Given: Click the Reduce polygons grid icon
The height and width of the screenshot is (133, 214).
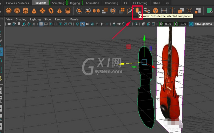Looking at the screenshot, I should pos(122,10).
